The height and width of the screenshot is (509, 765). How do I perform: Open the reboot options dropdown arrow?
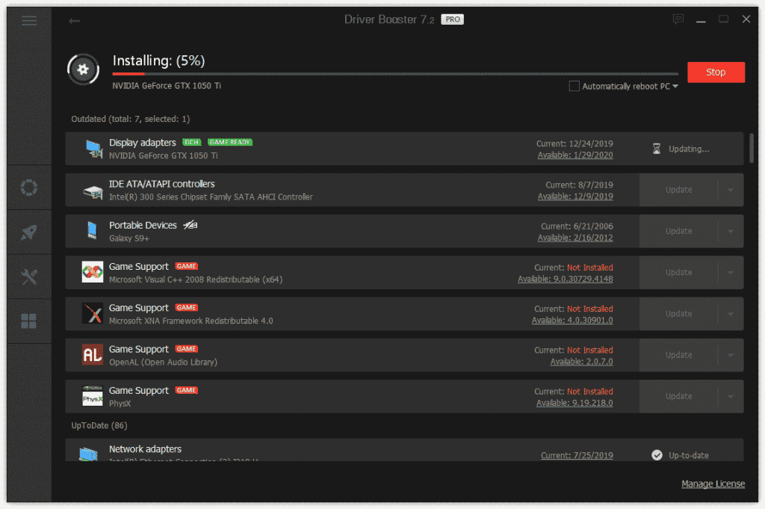(x=675, y=86)
